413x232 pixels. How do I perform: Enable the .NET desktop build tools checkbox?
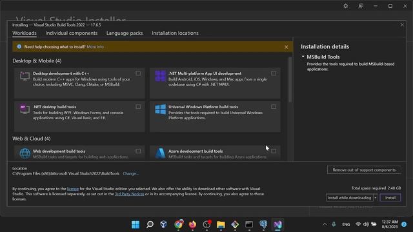coord(138,107)
